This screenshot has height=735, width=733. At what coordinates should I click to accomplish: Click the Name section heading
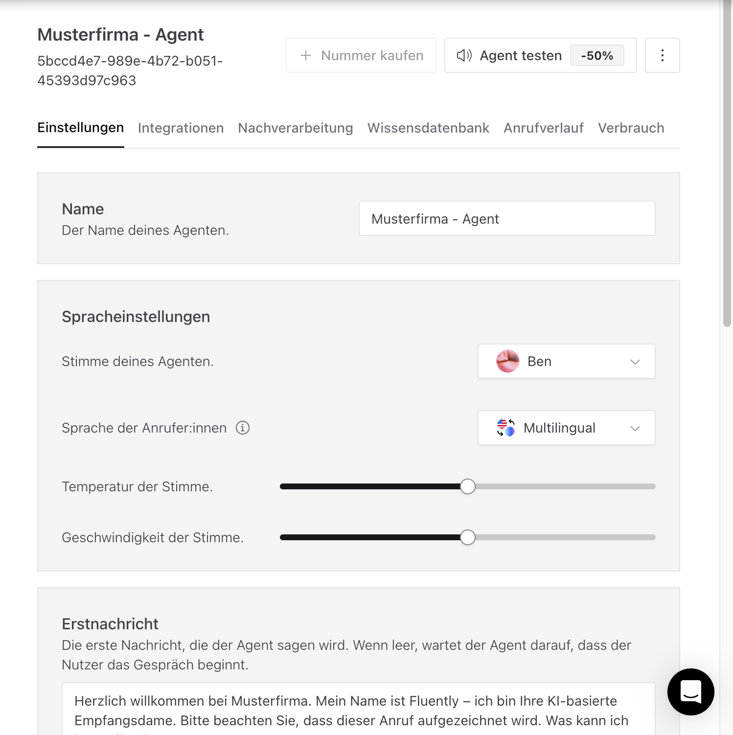coord(83,209)
